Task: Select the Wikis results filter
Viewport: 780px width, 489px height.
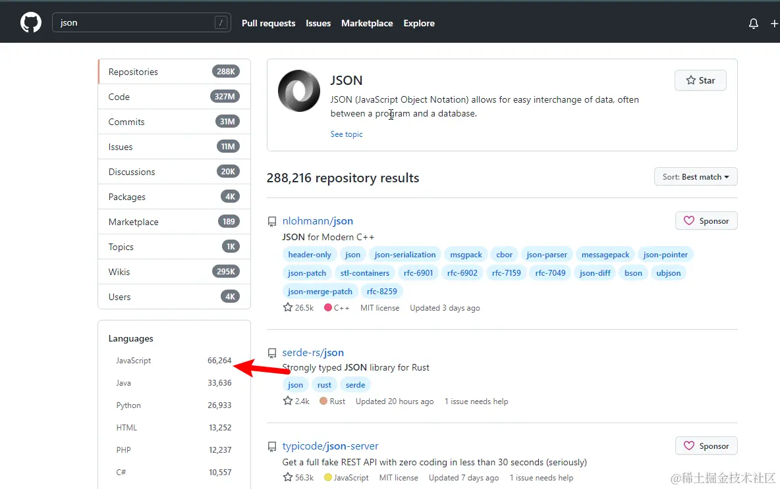Action: 174,272
